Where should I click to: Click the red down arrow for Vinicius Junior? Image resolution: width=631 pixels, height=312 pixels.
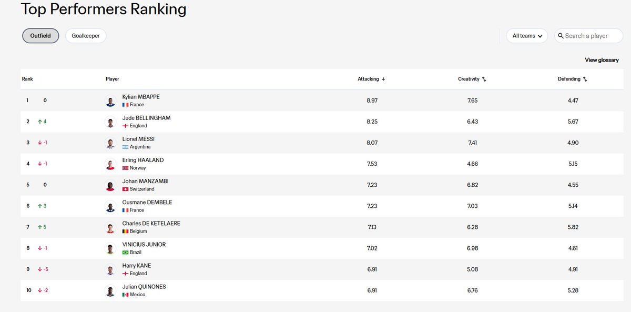click(39, 248)
